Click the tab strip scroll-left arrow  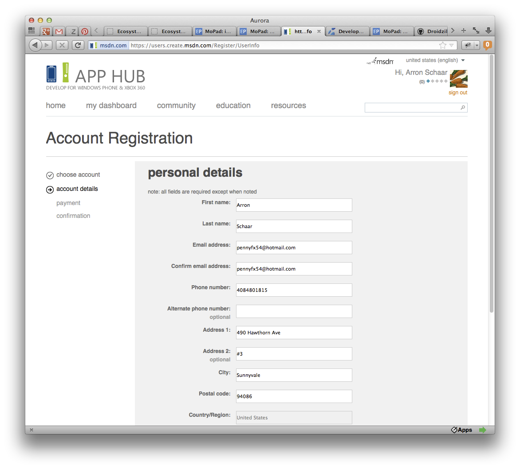point(96,31)
